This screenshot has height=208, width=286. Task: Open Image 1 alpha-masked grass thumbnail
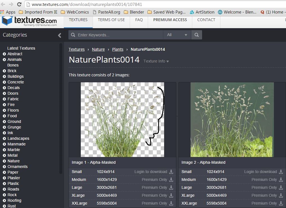[122, 120]
